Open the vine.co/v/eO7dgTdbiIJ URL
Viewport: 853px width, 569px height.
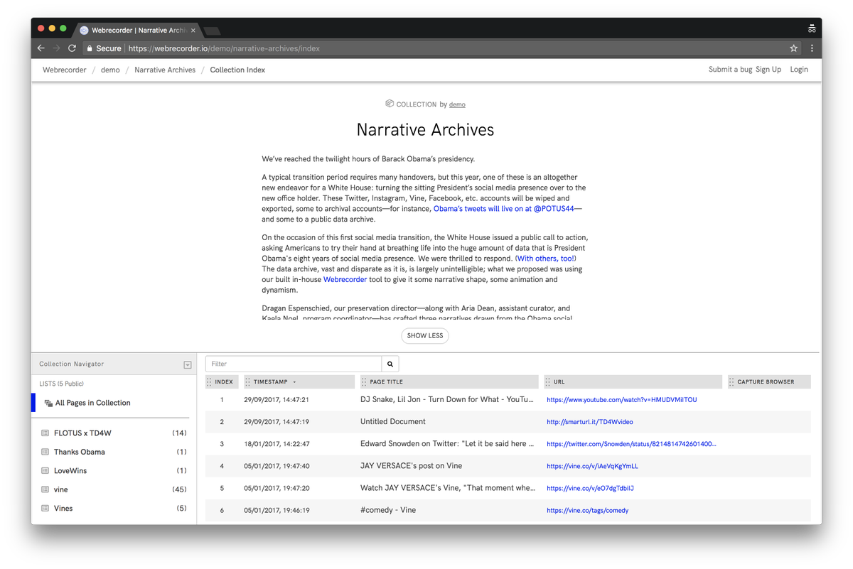click(590, 489)
